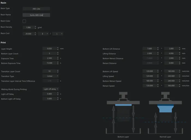This screenshot has height=140, width=191.
Task: Open the resin cost volume unit dropdown
Action: coord(58,34)
